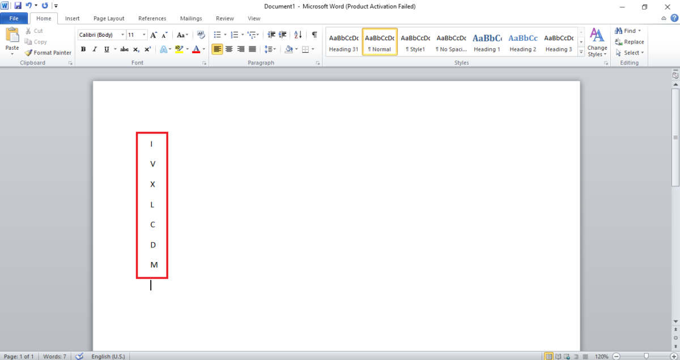Click the Increase Indent icon
The width and height of the screenshot is (680, 360).
tap(283, 35)
